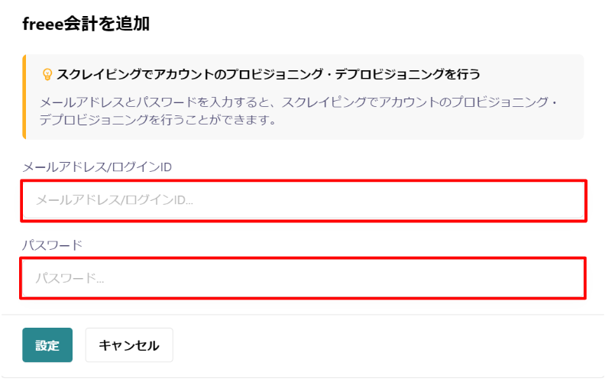Image resolution: width=615 pixels, height=385 pixels.
Task: Focus the パスワード input field
Action: pyautogui.click(x=303, y=278)
